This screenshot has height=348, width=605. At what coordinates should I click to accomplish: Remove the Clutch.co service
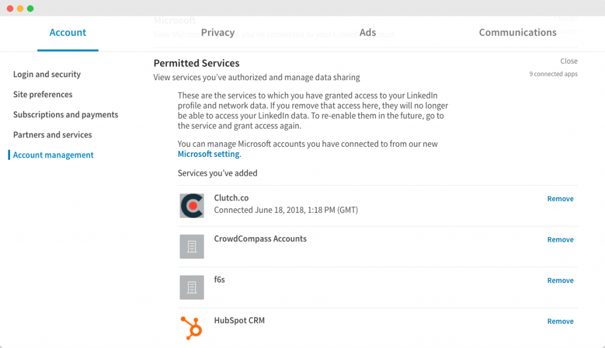pyautogui.click(x=560, y=199)
